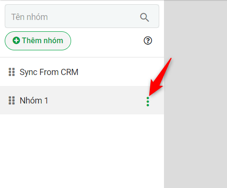This screenshot has width=227, height=188.
Task: Click the drag handle beside Sync From CRM
Action: pyautogui.click(x=12, y=72)
